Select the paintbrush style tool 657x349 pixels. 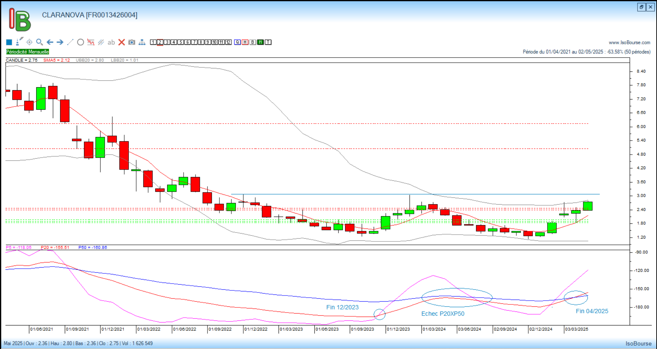[19, 42]
